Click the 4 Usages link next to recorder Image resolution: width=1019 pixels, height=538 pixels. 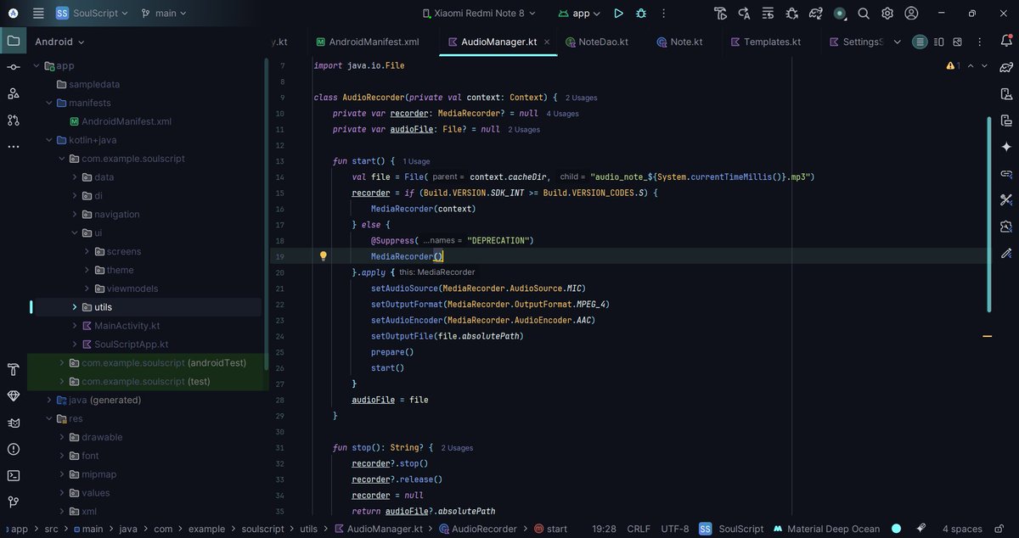point(562,113)
